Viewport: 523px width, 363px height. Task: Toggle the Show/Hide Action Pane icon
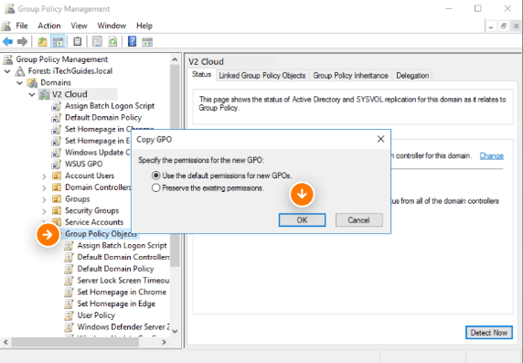[147, 42]
